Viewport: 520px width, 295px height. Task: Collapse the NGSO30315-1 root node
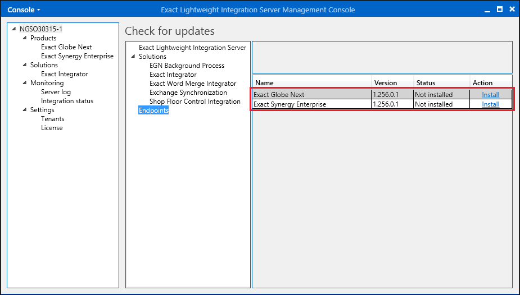tap(14, 29)
